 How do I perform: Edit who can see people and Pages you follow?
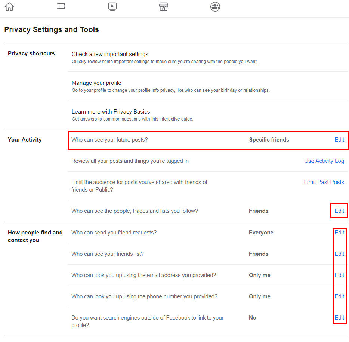[x=339, y=211]
